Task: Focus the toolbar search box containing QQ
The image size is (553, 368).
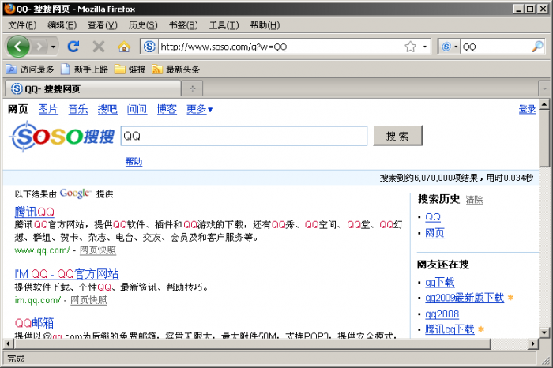Action: tap(495, 47)
